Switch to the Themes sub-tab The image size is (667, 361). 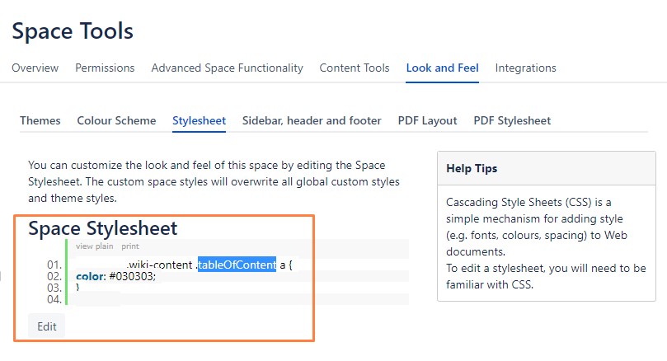[40, 121]
